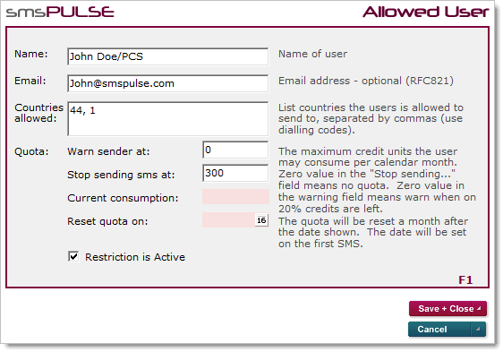Click the Countries allowed text area
This screenshot has width=503, height=352.
click(x=167, y=119)
